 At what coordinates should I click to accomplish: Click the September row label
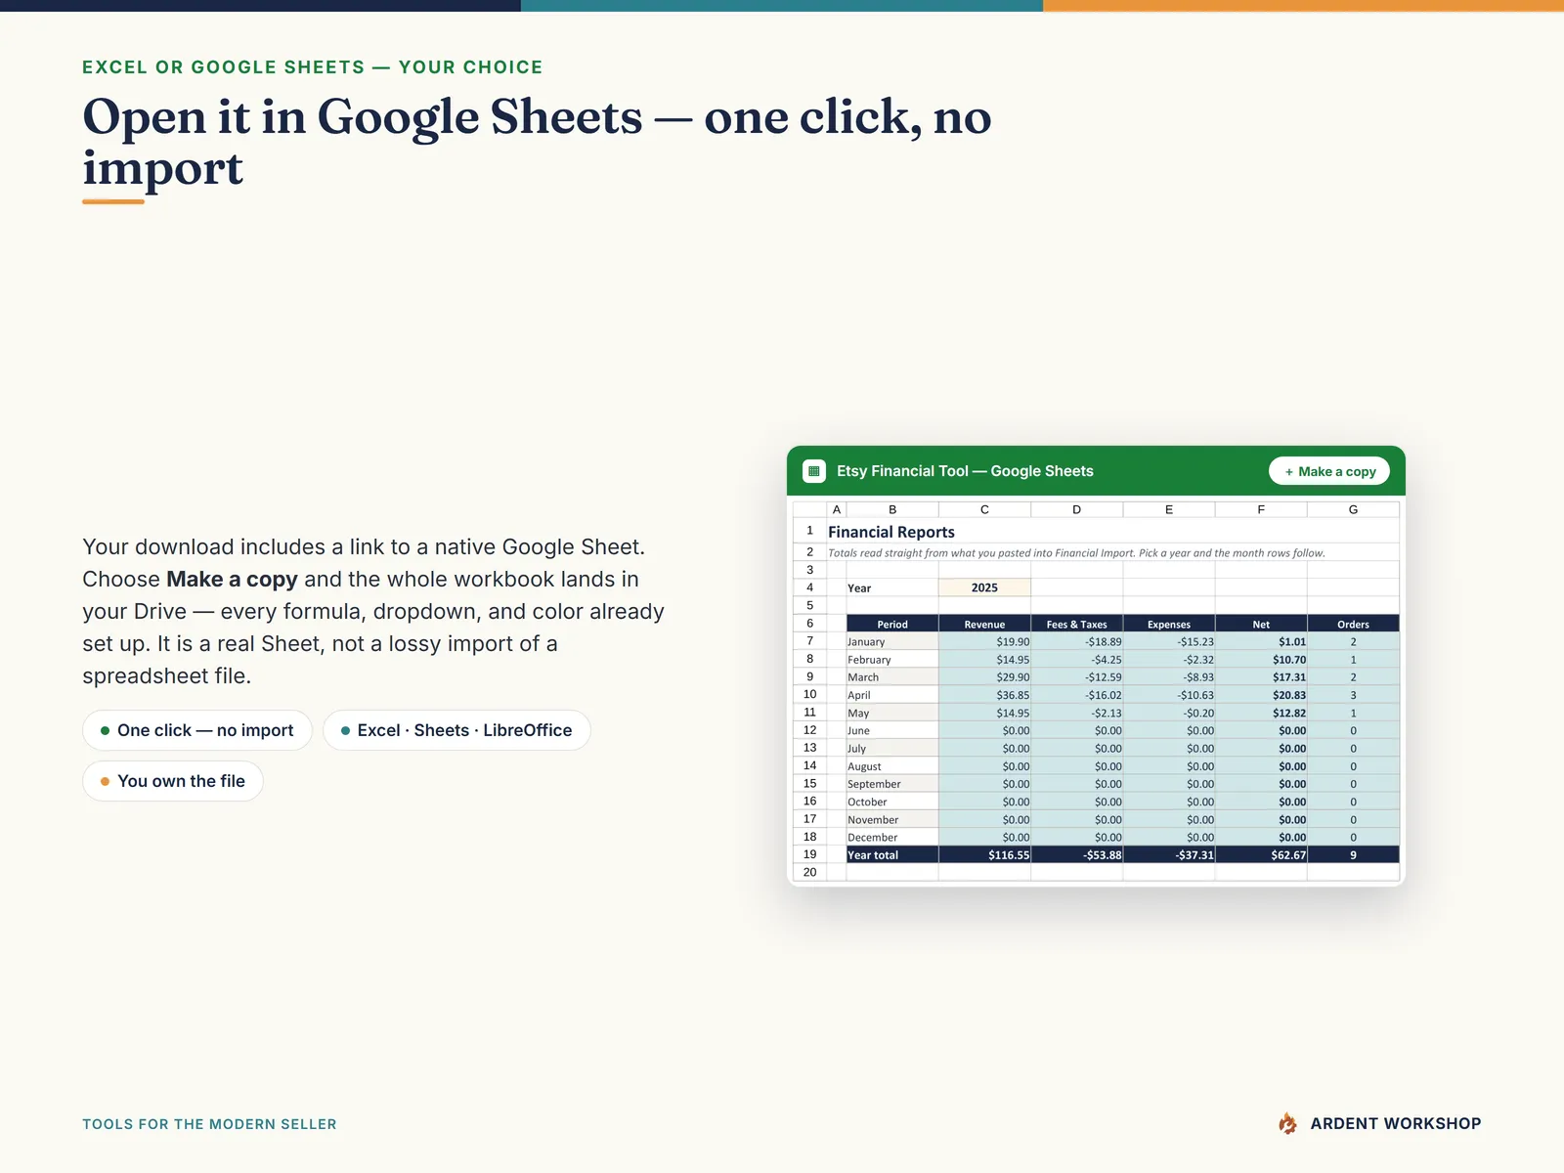tap(892, 784)
